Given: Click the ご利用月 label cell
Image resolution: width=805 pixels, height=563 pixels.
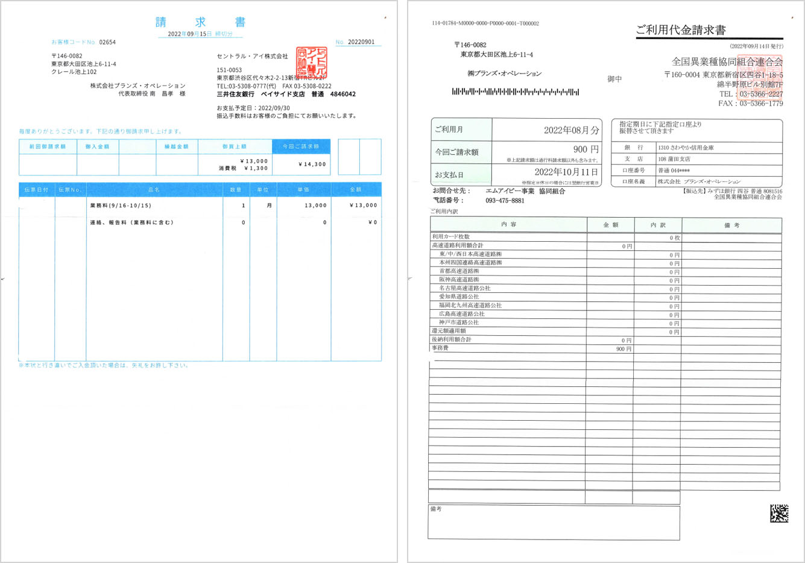Looking at the screenshot, I should [x=461, y=130].
